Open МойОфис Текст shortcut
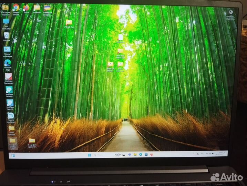The image size is (247, 186). click(10, 105)
